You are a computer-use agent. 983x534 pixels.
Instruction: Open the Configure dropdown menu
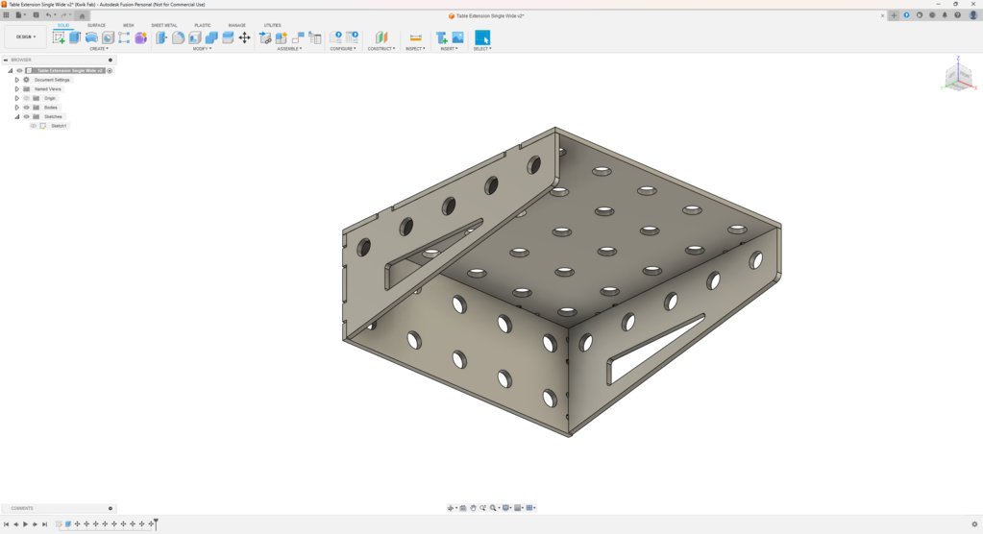click(343, 49)
